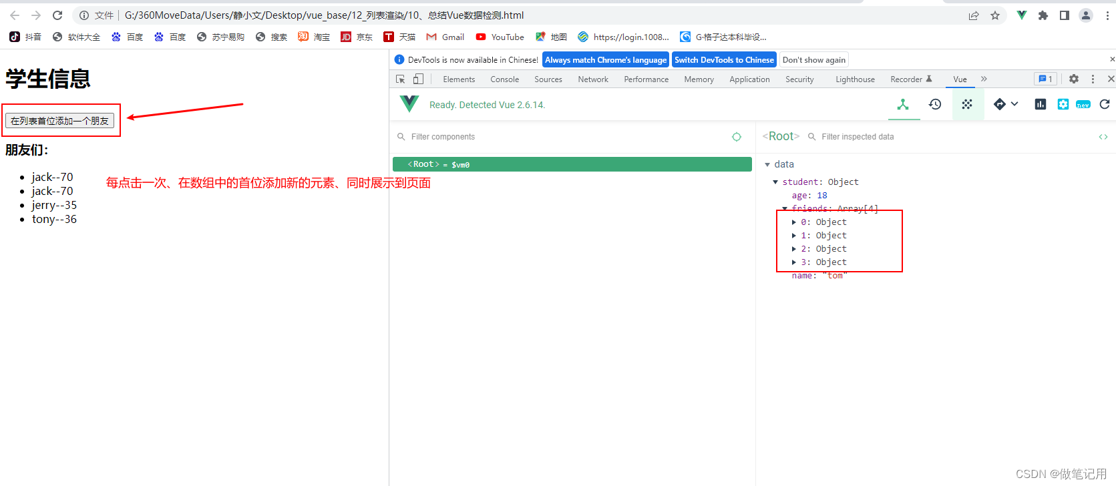Open Vue devtools settings gear icon
Viewport: 1116px width, 486px height.
click(x=1063, y=104)
